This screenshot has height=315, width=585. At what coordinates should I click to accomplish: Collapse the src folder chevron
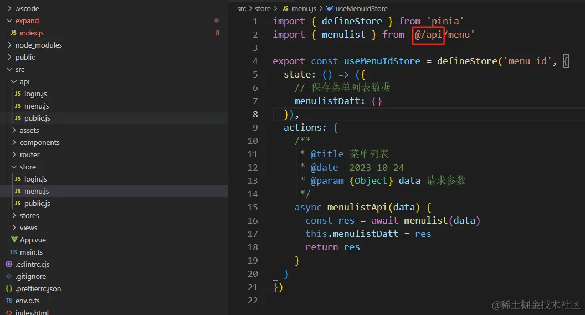(9, 69)
